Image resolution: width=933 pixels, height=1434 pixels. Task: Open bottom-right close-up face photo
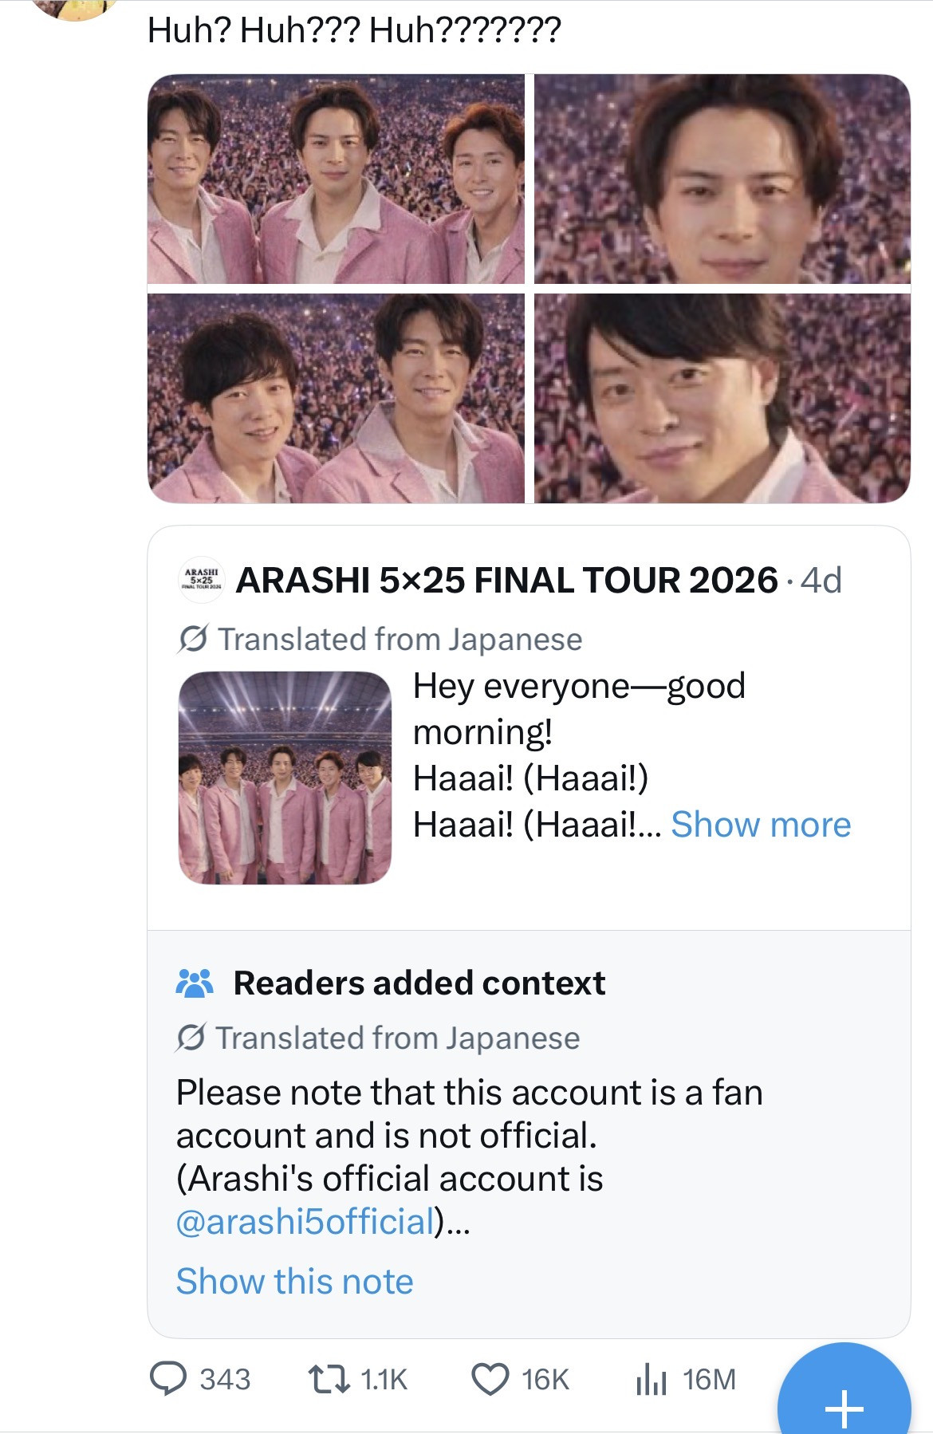coord(722,398)
